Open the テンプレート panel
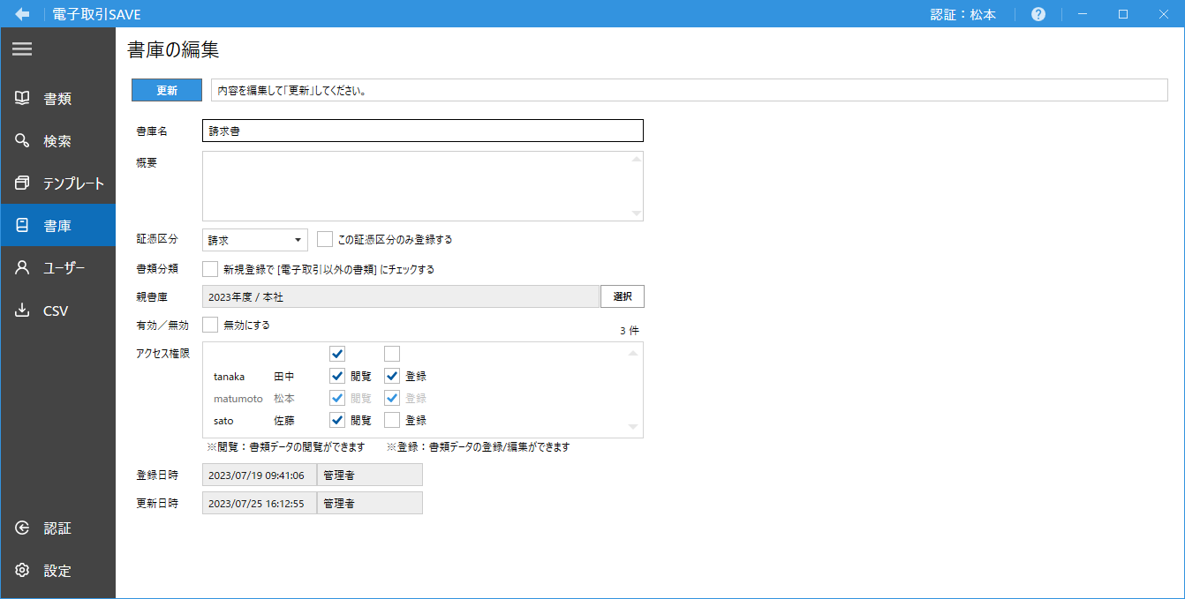Image resolution: width=1185 pixels, height=599 pixels. [x=57, y=183]
